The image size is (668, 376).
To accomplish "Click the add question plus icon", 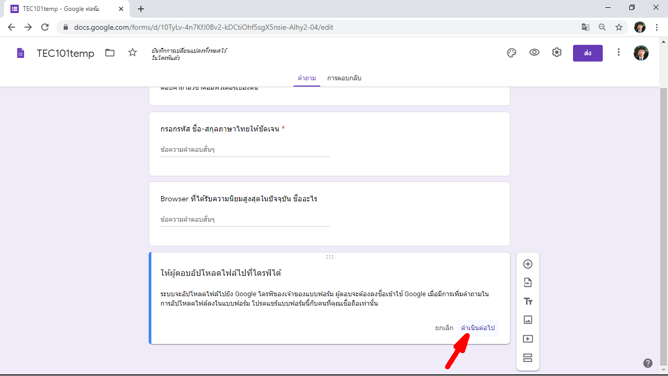I will [528, 264].
